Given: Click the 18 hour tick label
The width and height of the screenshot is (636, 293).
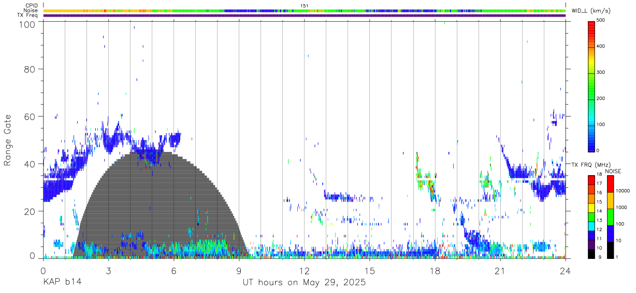Looking at the screenshot, I should click(435, 270).
